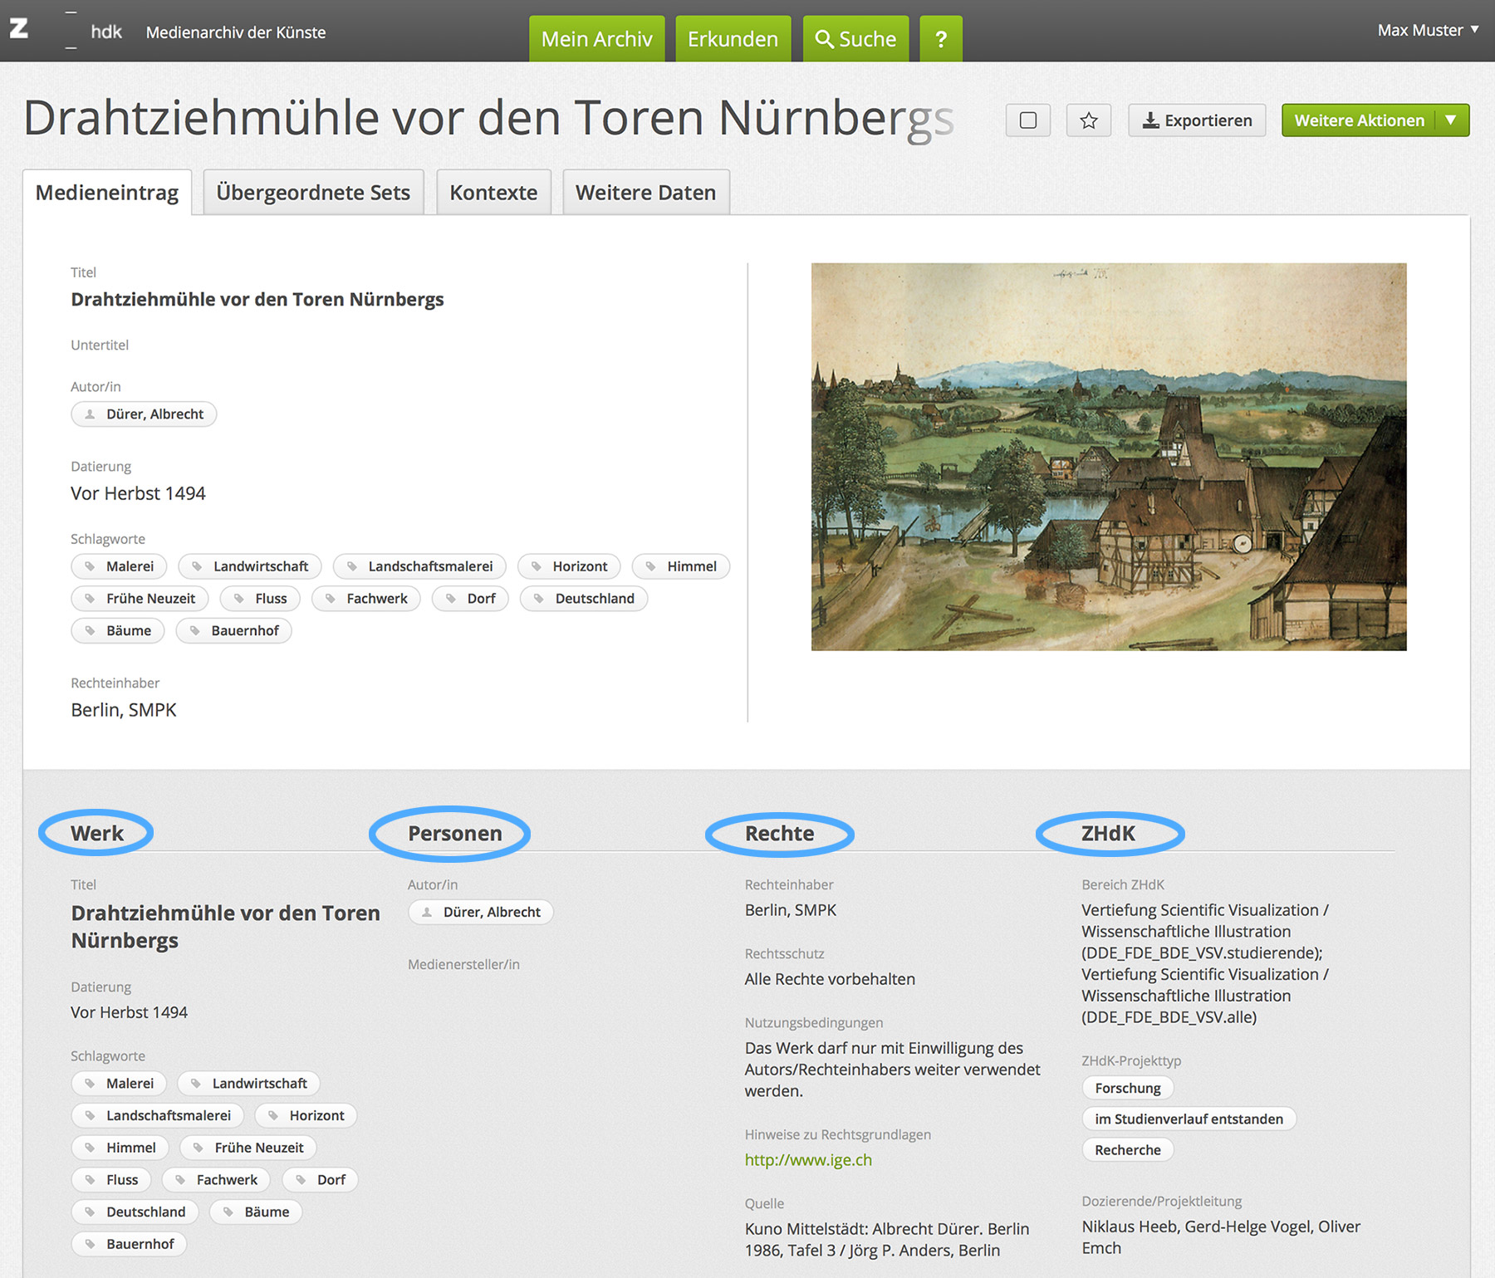The height and width of the screenshot is (1278, 1495).
Task: Open the Dürer painting thumbnail
Action: [1108, 457]
